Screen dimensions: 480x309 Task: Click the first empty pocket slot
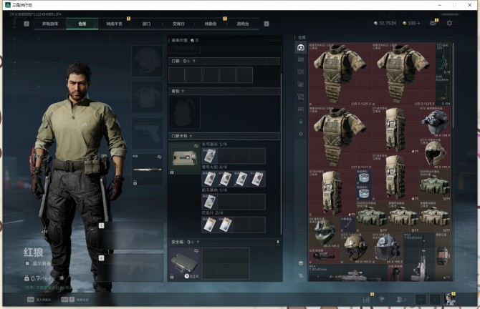coord(177,75)
